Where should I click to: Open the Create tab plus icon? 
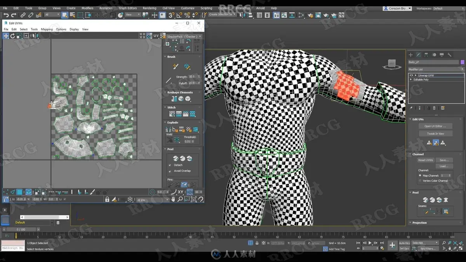point(410,55)
